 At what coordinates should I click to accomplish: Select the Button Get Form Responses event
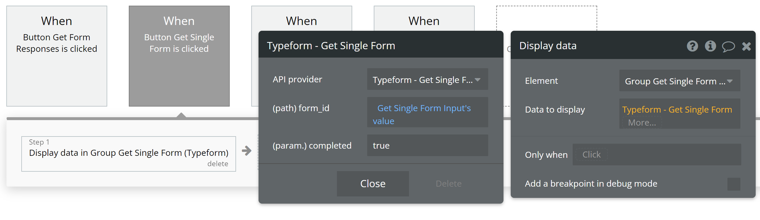click(57, 56)
